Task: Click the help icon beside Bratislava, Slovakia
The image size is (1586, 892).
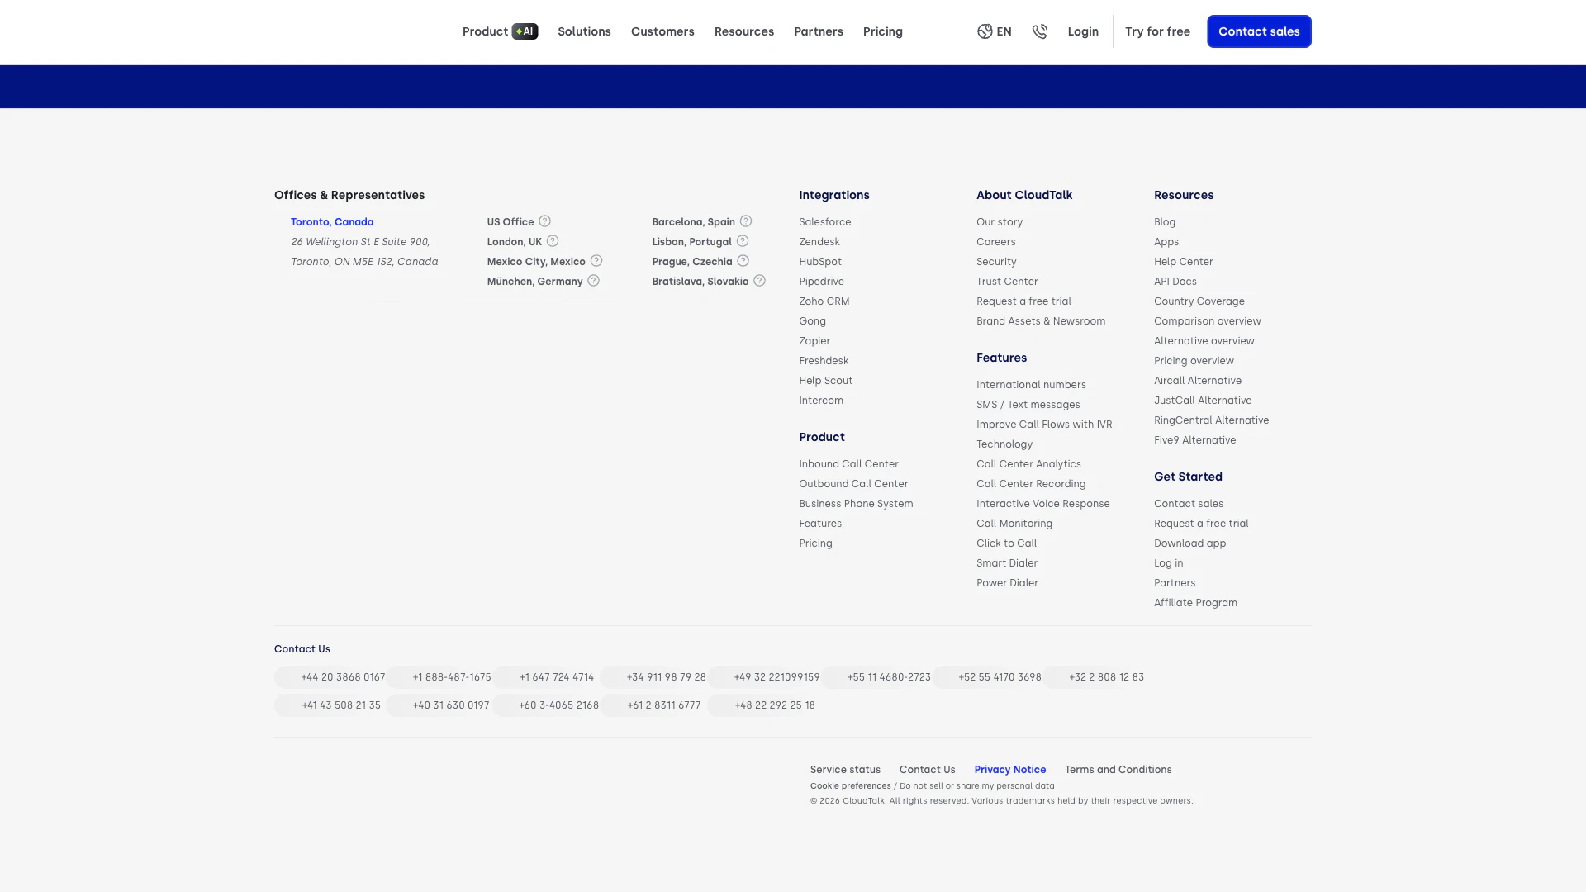Action: (x=759, y=281)
